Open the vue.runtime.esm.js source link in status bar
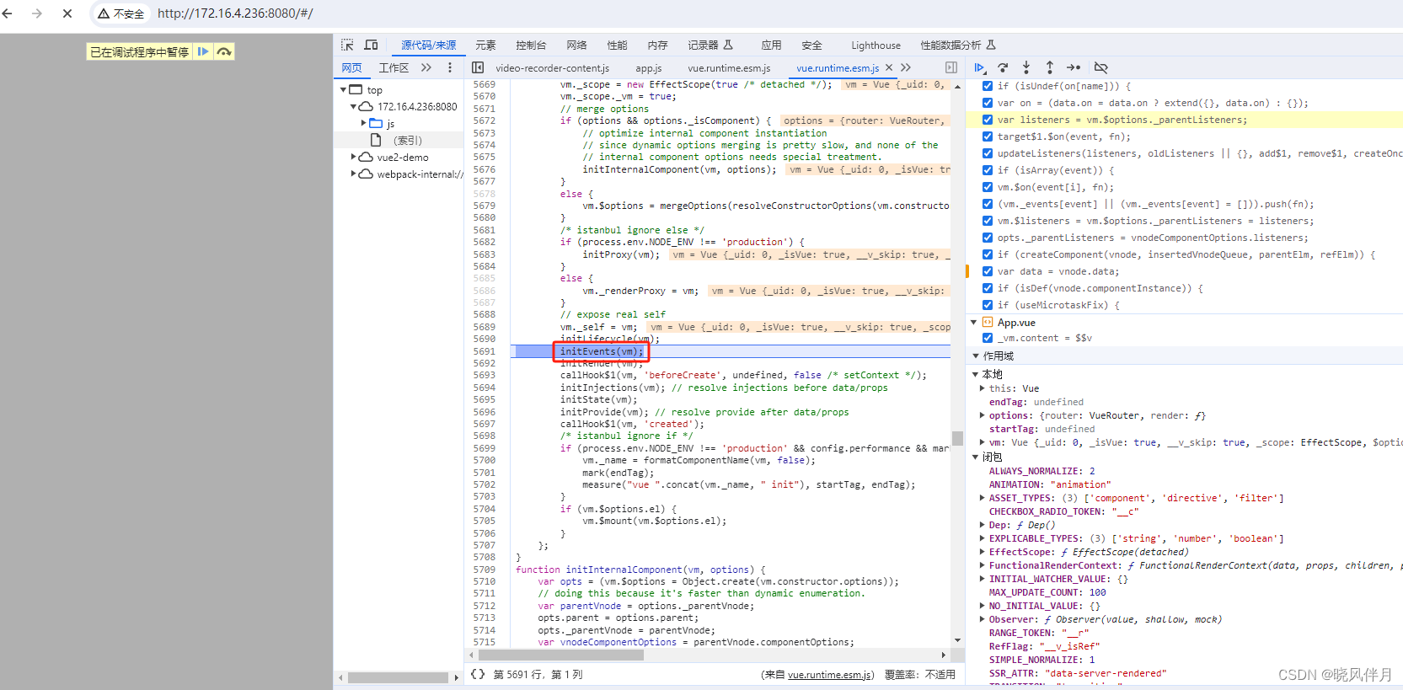This screenshot has width=1403, height=690. tap(831, 675)
